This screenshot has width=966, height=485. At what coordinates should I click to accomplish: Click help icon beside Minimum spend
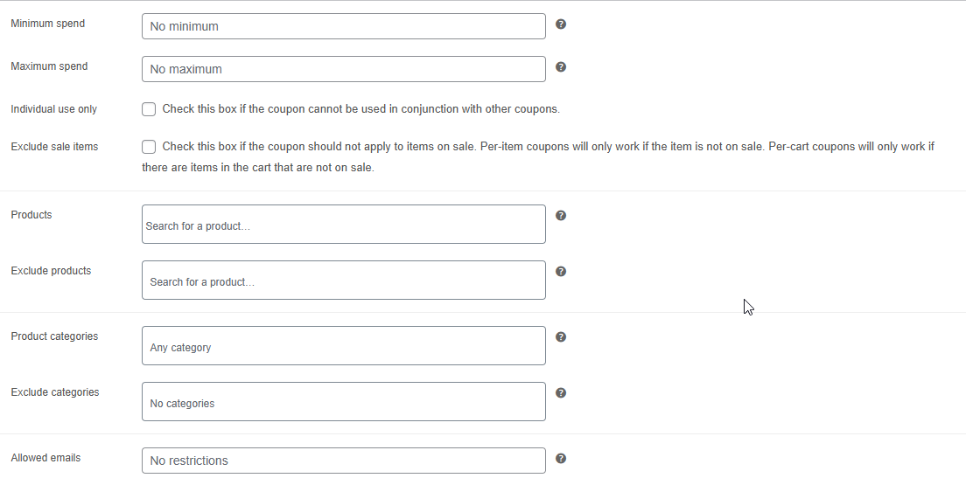coord(561,24)
